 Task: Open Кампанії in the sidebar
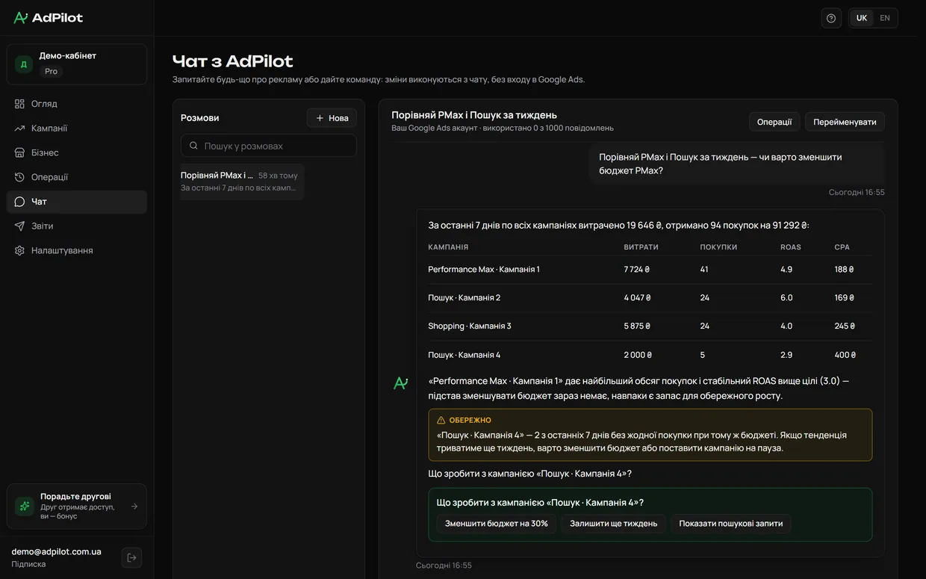tap(77, 129)
